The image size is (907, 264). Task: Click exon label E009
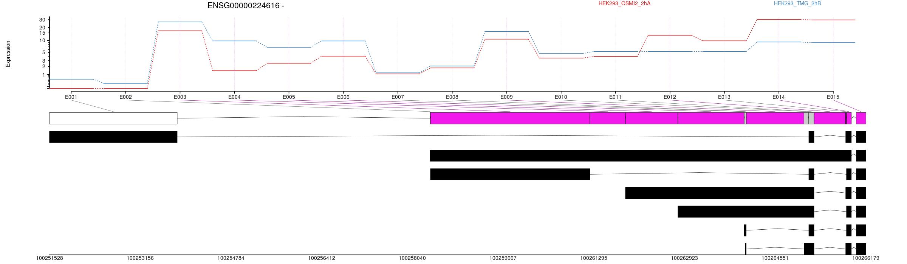pos(506,97)
